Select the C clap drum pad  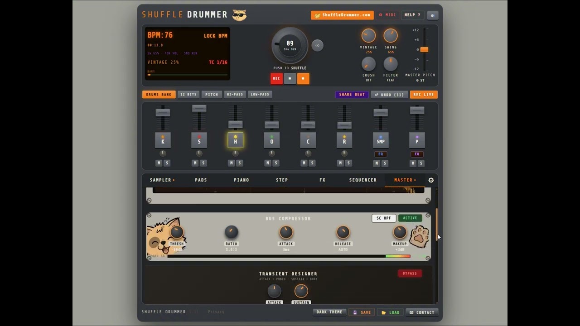[x=308, y=141]
